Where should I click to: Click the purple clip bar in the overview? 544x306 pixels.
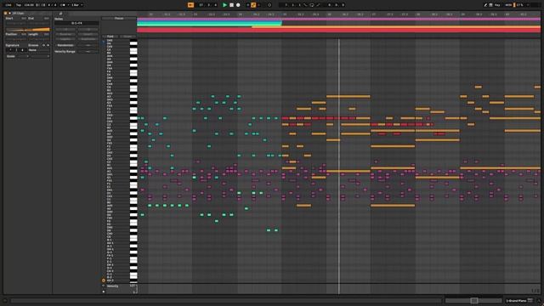coord(338,19)
